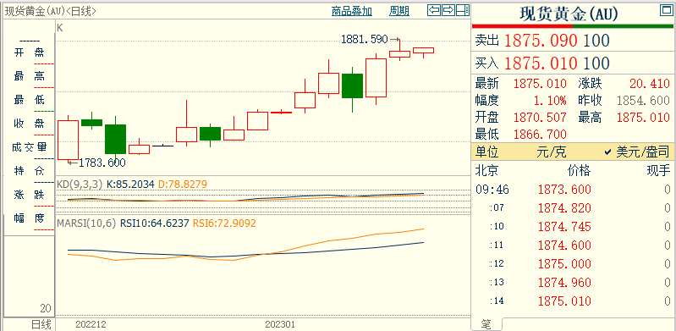The width and height of the screenshot is (676, 331).
Task: Open the 周期 period selector
Action: click(x=399, y=11)
